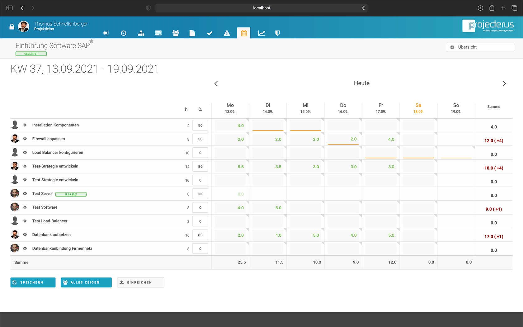Image resolution: width=523 pixels, height=327 pixels.
Task: Click the shield icon in navigation bar
Action: [277, 33]
